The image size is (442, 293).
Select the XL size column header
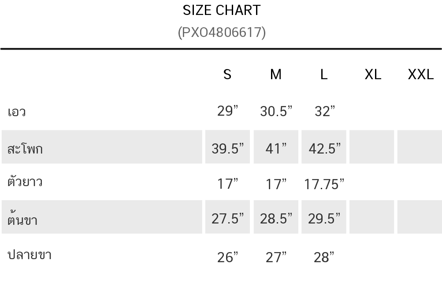click(373, 74)
